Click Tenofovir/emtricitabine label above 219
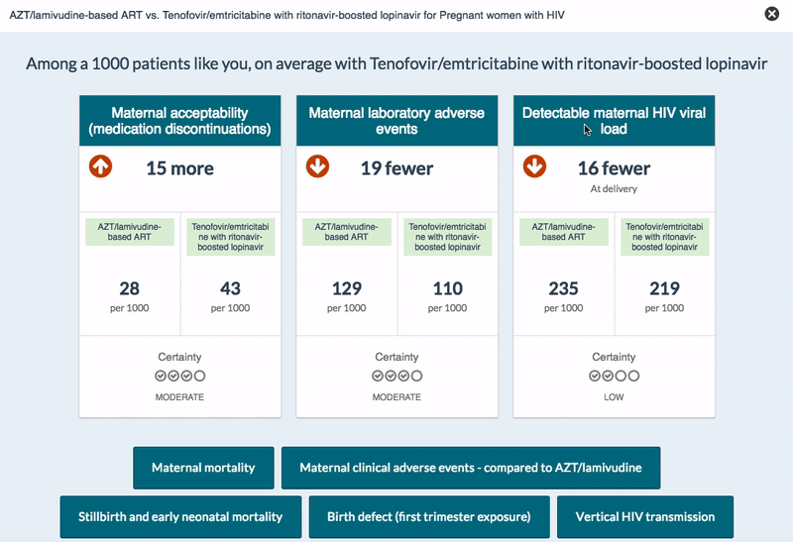793x542 pixels. (x=664, y=237)
